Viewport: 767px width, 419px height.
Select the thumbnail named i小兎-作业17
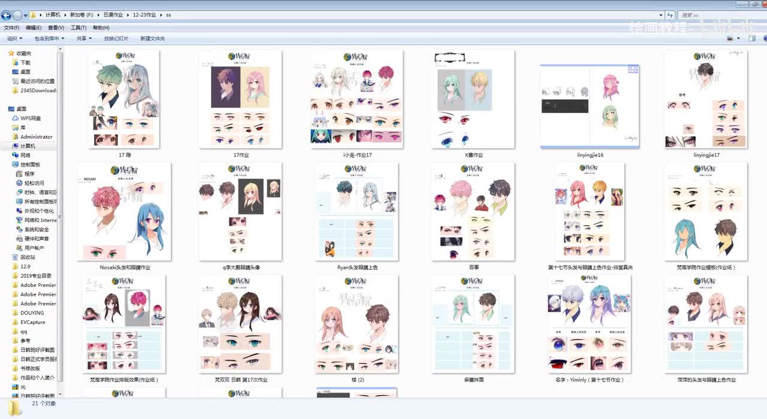357,99
